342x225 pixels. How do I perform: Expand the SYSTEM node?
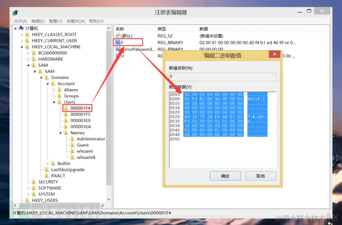click(x=28, y=194)
